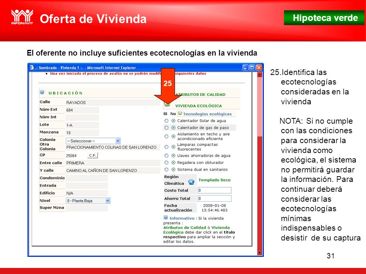The image size is (366, 274).
Task: Click the Templado Seco region value
Action: 214,180
